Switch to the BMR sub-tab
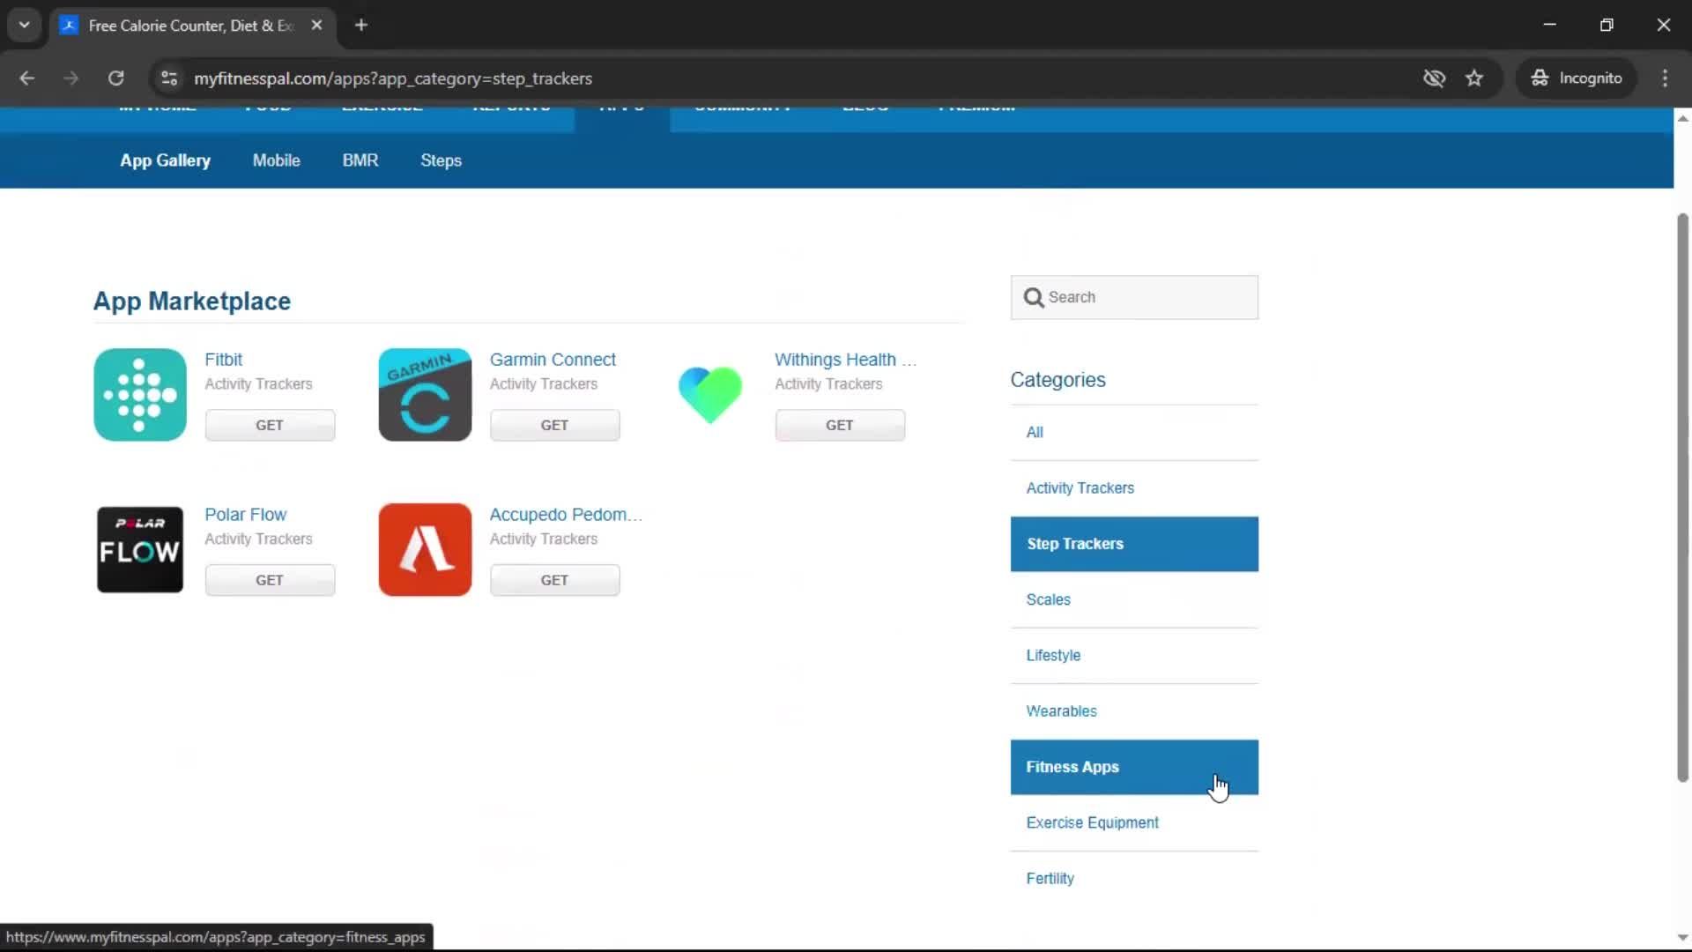The height and width of the screenshot is (952, 1692). pos(360,160)
